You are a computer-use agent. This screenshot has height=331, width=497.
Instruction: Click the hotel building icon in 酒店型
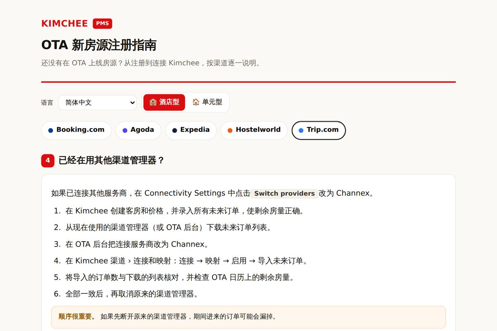153,102
